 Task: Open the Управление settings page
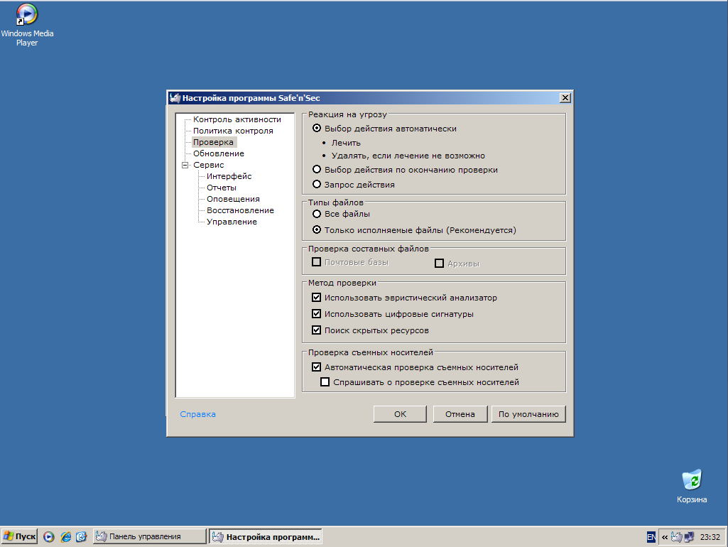pos(232,222)
